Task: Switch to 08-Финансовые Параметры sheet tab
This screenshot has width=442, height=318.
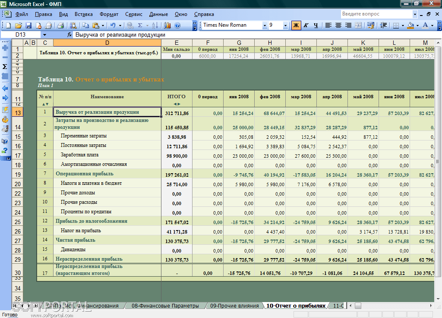Action: pos(165,306)
